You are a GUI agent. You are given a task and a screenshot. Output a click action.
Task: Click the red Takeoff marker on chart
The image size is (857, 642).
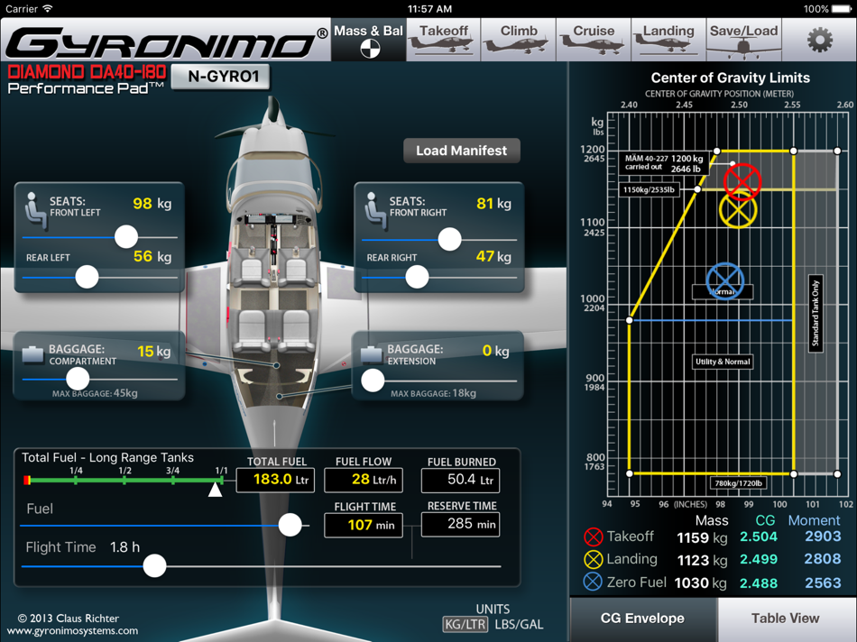tap(742, 182)
